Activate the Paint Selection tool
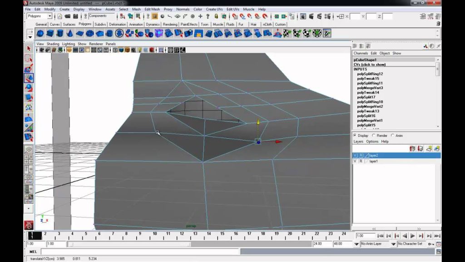 (29, 68)
